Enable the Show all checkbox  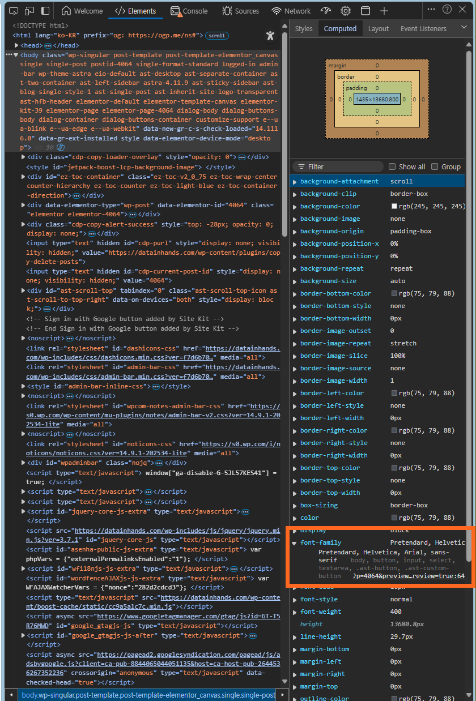[x=391, y=166]
